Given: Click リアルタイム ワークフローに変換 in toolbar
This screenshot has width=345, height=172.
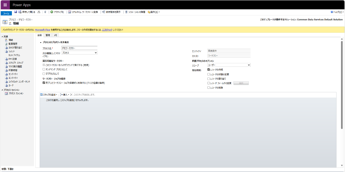Looking at the screenshot, I should [83, 12].
